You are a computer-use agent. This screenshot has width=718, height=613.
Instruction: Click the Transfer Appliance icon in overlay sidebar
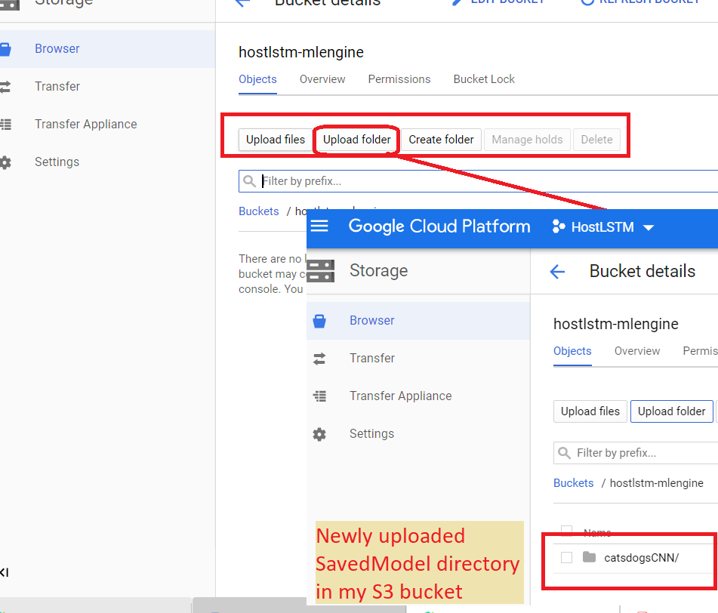[x=320, y=396]
